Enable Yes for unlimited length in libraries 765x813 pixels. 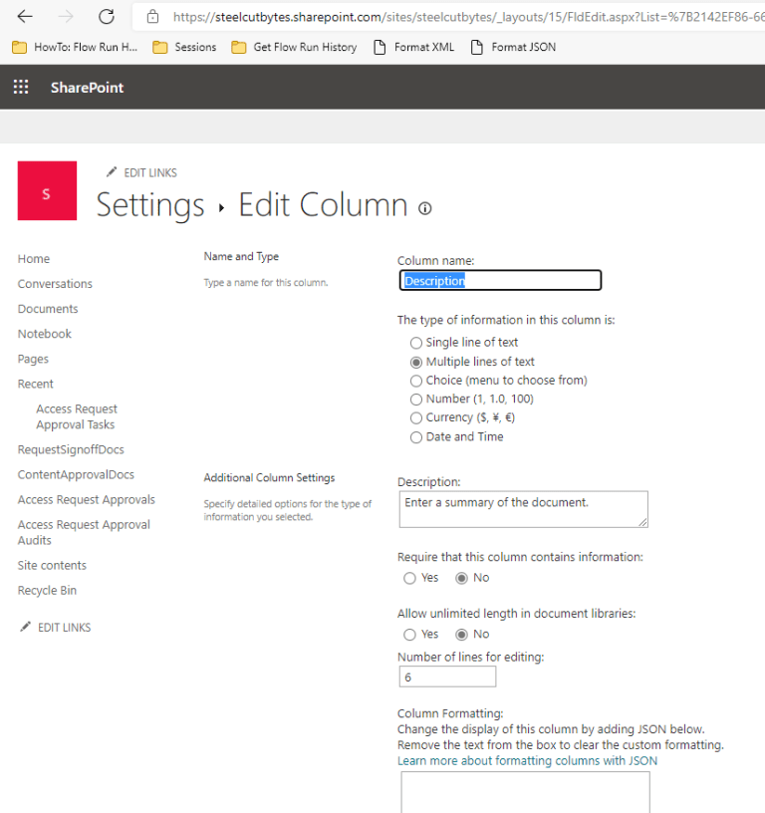(x=409, y=634)
